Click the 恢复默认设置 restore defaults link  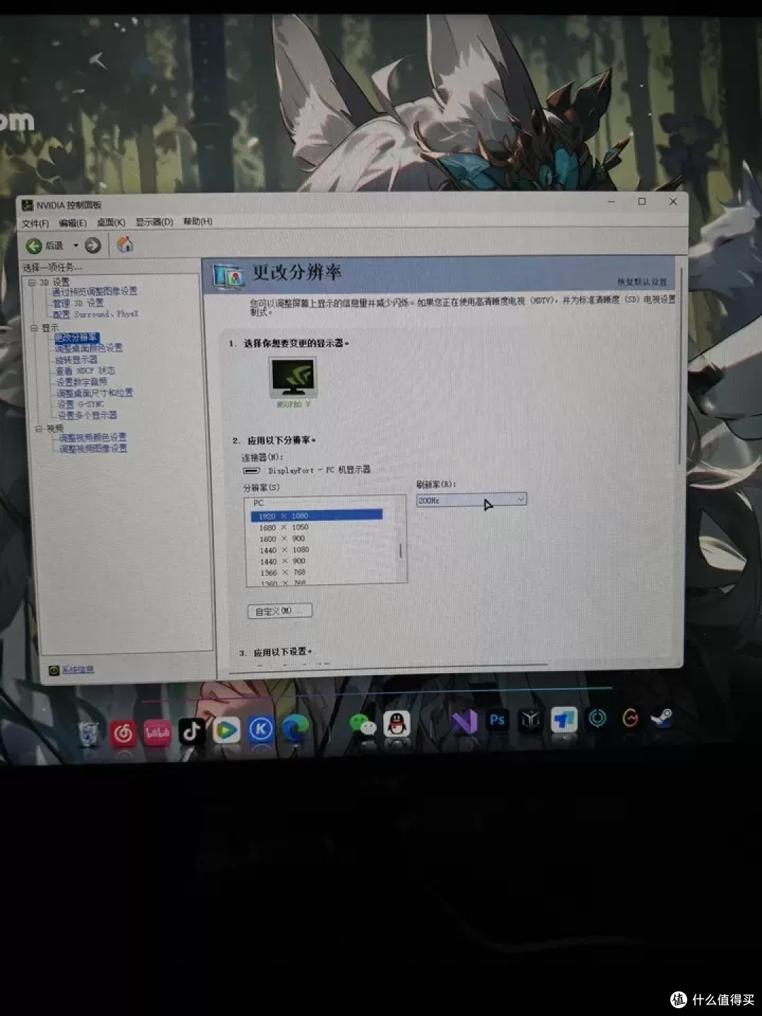coord(642,282)
